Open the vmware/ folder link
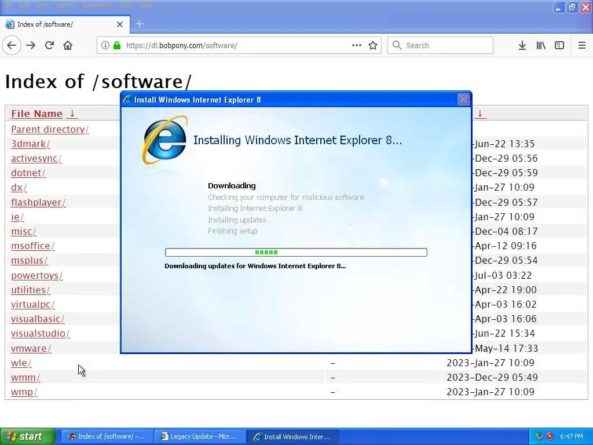 [x=31, y=348]
